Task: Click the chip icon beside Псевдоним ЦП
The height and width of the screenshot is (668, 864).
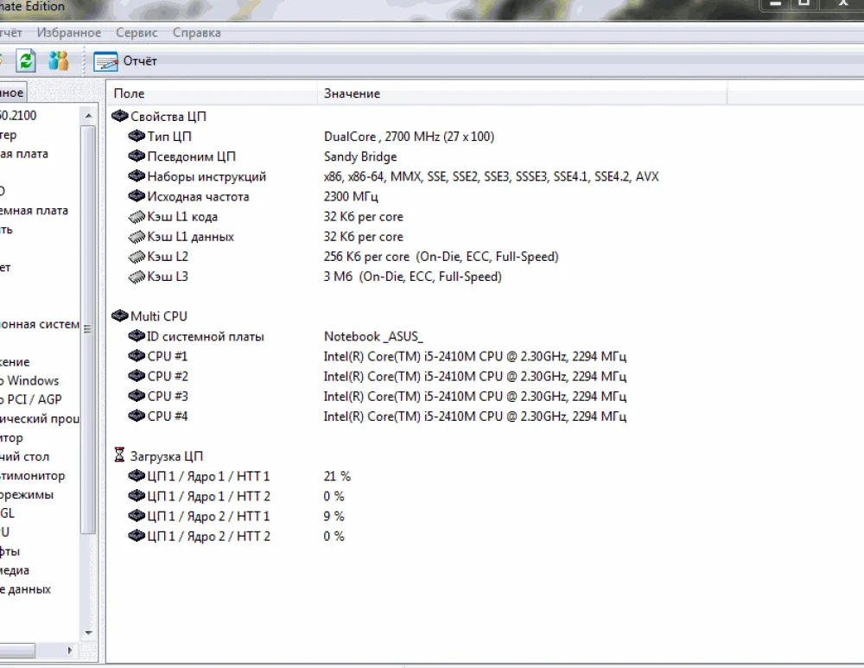Action: (137, 156)
